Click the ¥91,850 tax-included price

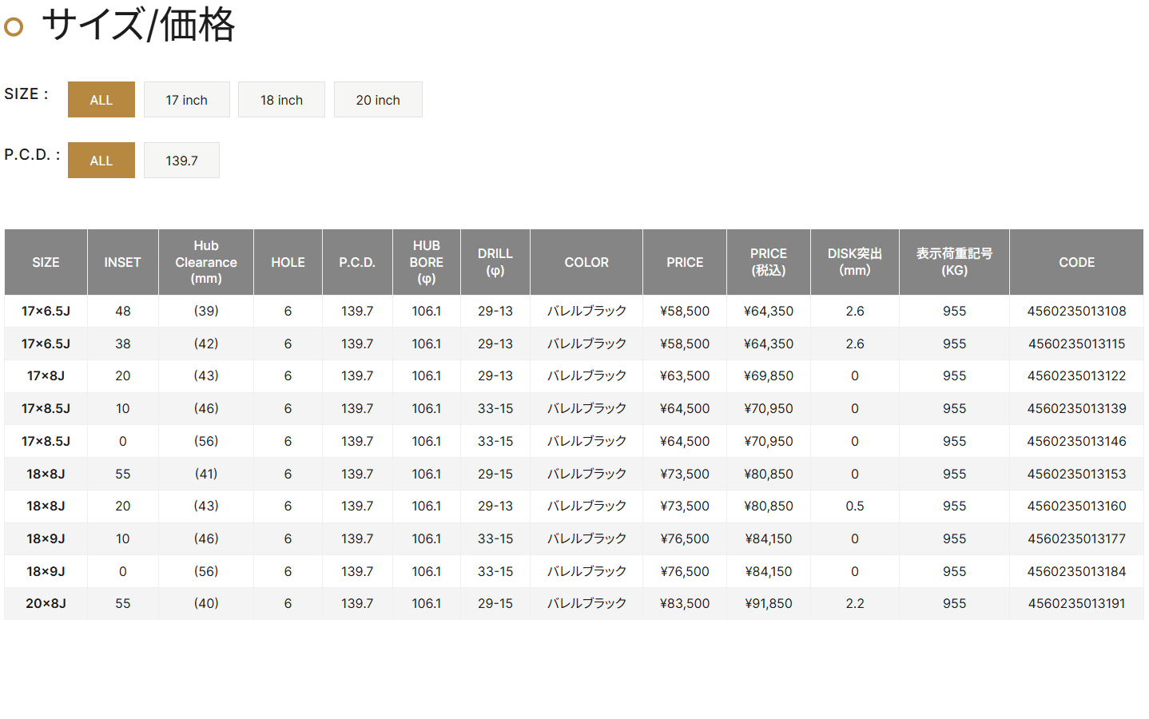pos(768,603)
